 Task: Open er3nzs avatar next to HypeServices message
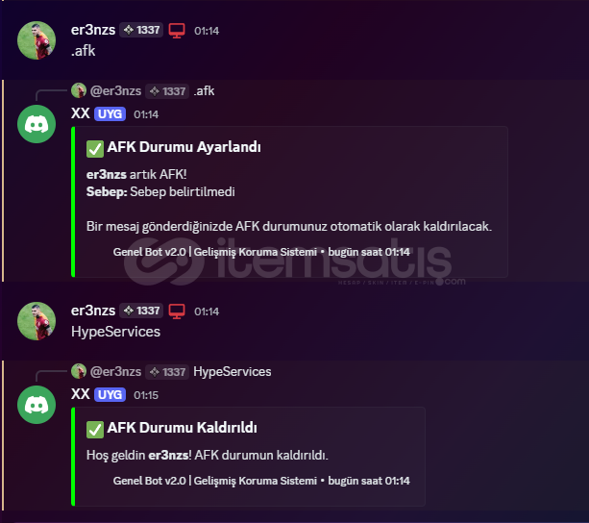click(x=37, y=321)
